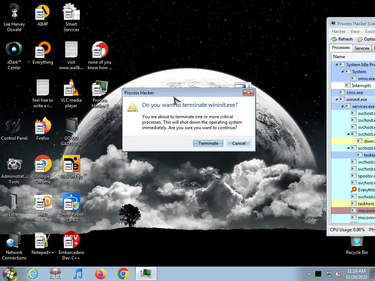Open xDark Center desktop icon
Viewport: 375px width, 281px height.
(14, 56)
